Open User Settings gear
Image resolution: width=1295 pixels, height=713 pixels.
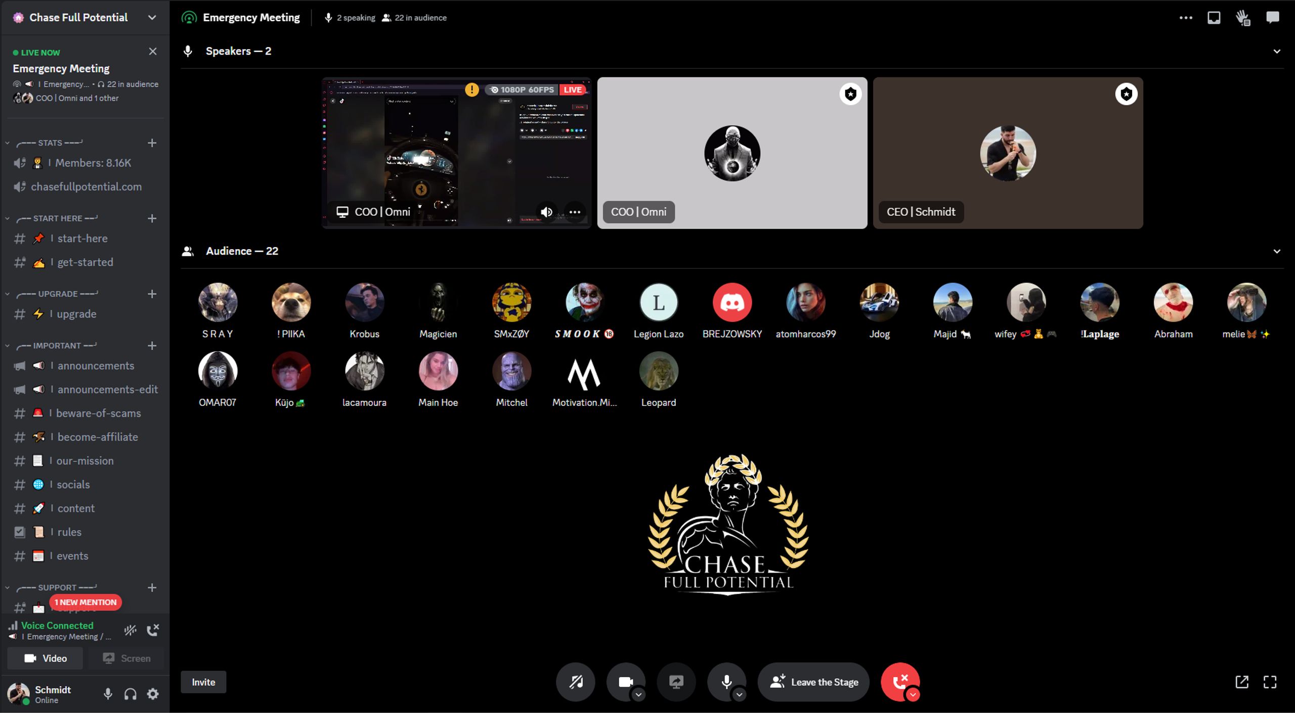point(153,694)
